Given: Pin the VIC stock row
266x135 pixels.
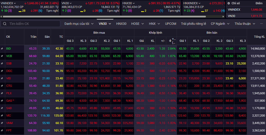Looking at the screenshot, I should pos(2,116).
